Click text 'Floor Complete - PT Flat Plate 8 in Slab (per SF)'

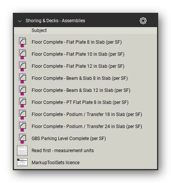(x=80, y=102)
